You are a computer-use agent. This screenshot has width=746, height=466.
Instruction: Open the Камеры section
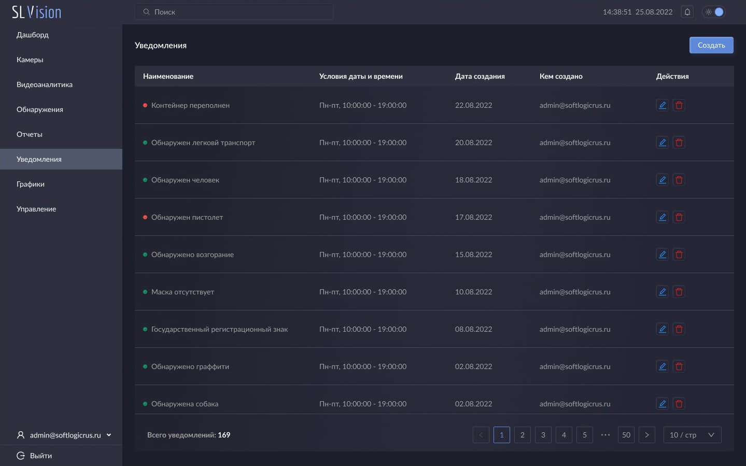click(30, 60)
